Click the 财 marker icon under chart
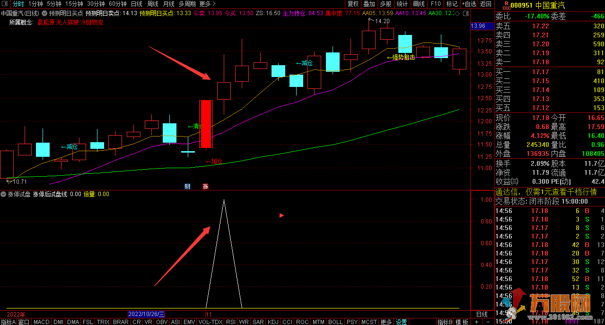The height and width of the screenshot is (325, 605). (x=187, y=186)
